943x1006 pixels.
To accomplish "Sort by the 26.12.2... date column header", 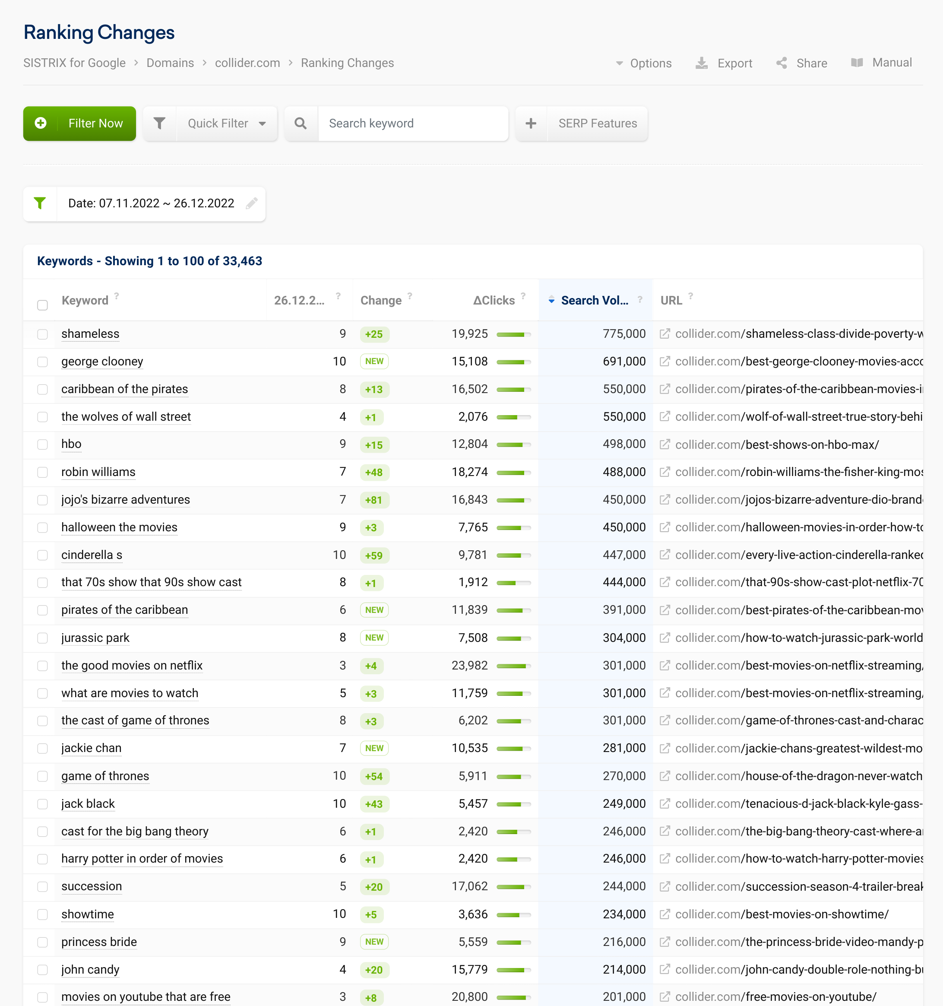I will coord(300,301).
